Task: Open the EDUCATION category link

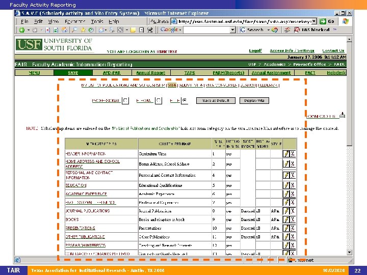Action: (x=76, y=185)
